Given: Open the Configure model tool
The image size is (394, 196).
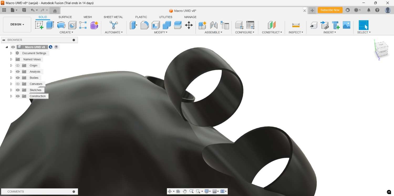Looking at the screenshot, I should pos(239,25).
